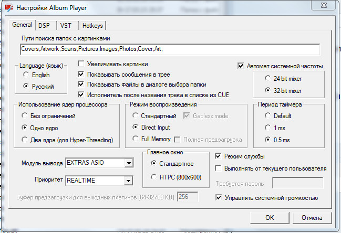Screen dimensions: 341x233
Task: Click the Album Player title bar icon
Action: tap(9, 8)
